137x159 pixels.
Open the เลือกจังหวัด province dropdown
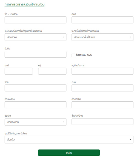coord(35,122)
